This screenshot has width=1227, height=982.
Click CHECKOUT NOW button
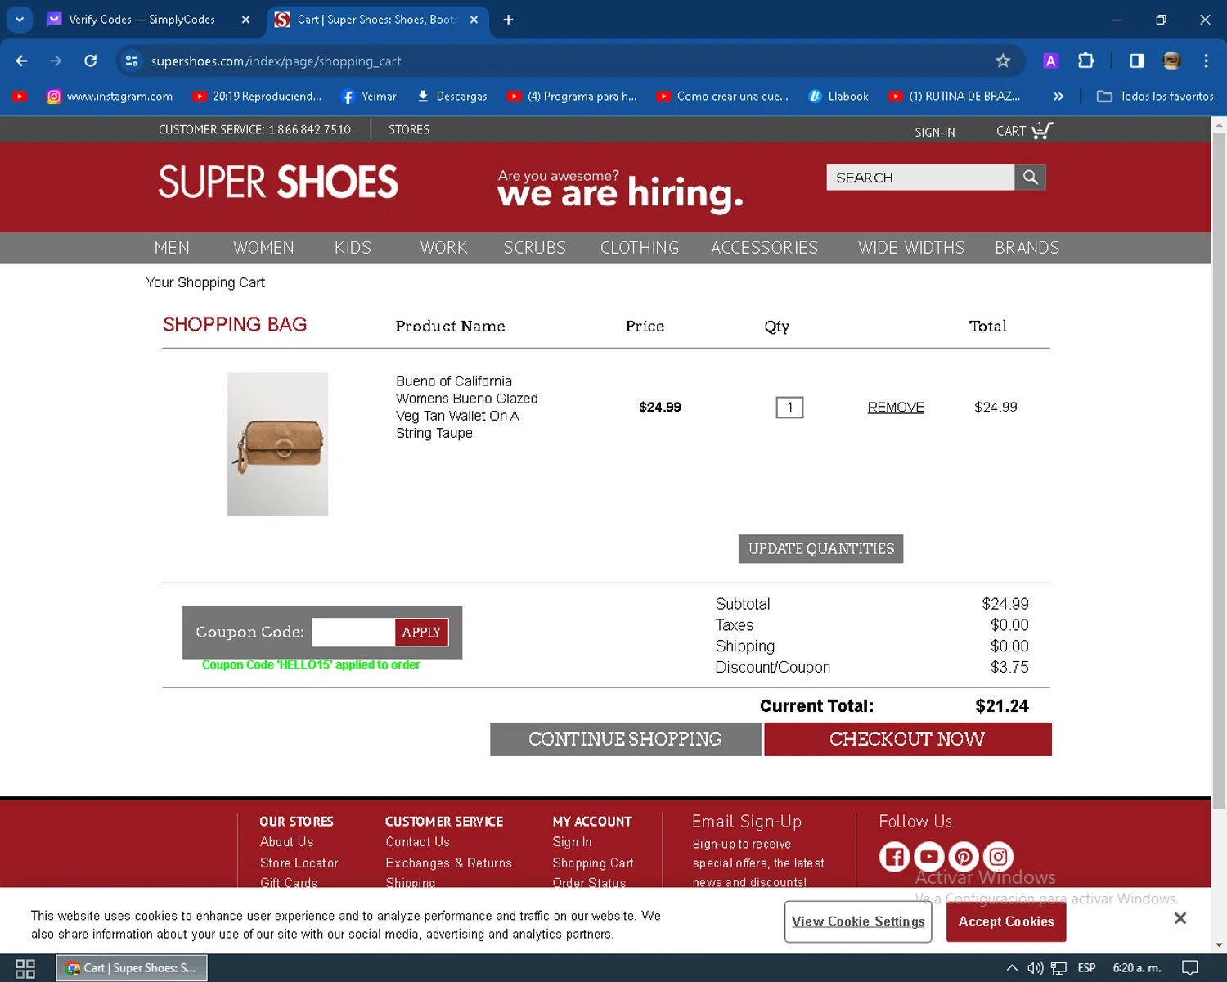[x=907, y=739]
